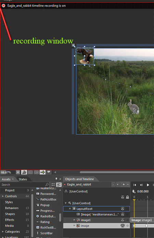Hide the image1 element
The width and height of the screenshot is (154, 238).
123,220
